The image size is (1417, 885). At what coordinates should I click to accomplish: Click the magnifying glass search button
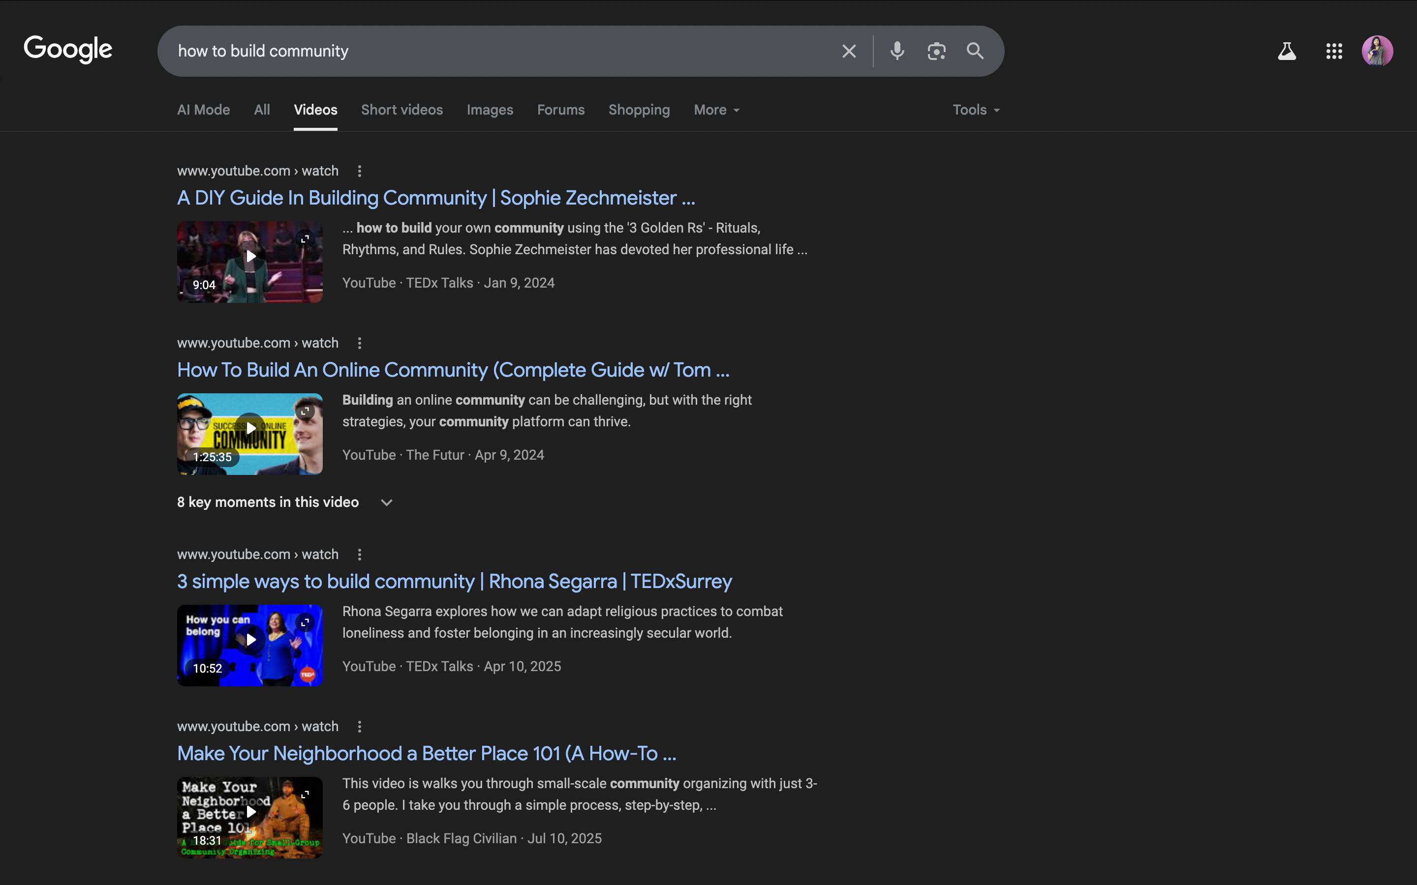[x=975, y=52]
